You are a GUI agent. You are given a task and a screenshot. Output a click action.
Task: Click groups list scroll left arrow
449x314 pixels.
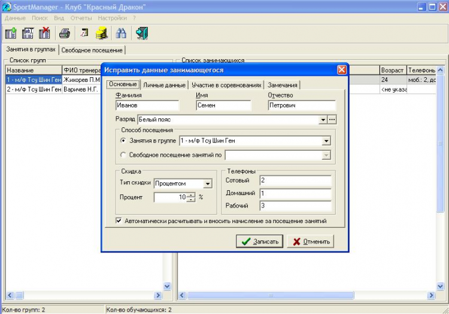[x=10, y=295]
